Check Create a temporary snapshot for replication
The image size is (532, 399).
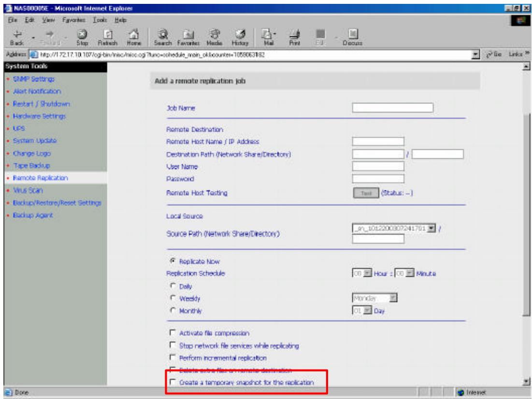click(x=173, y=382)
